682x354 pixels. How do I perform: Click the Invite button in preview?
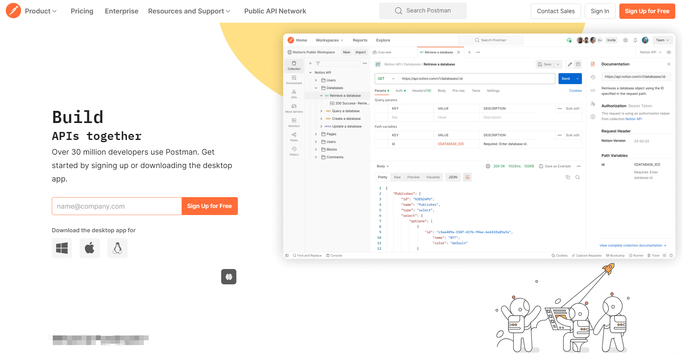611,40
